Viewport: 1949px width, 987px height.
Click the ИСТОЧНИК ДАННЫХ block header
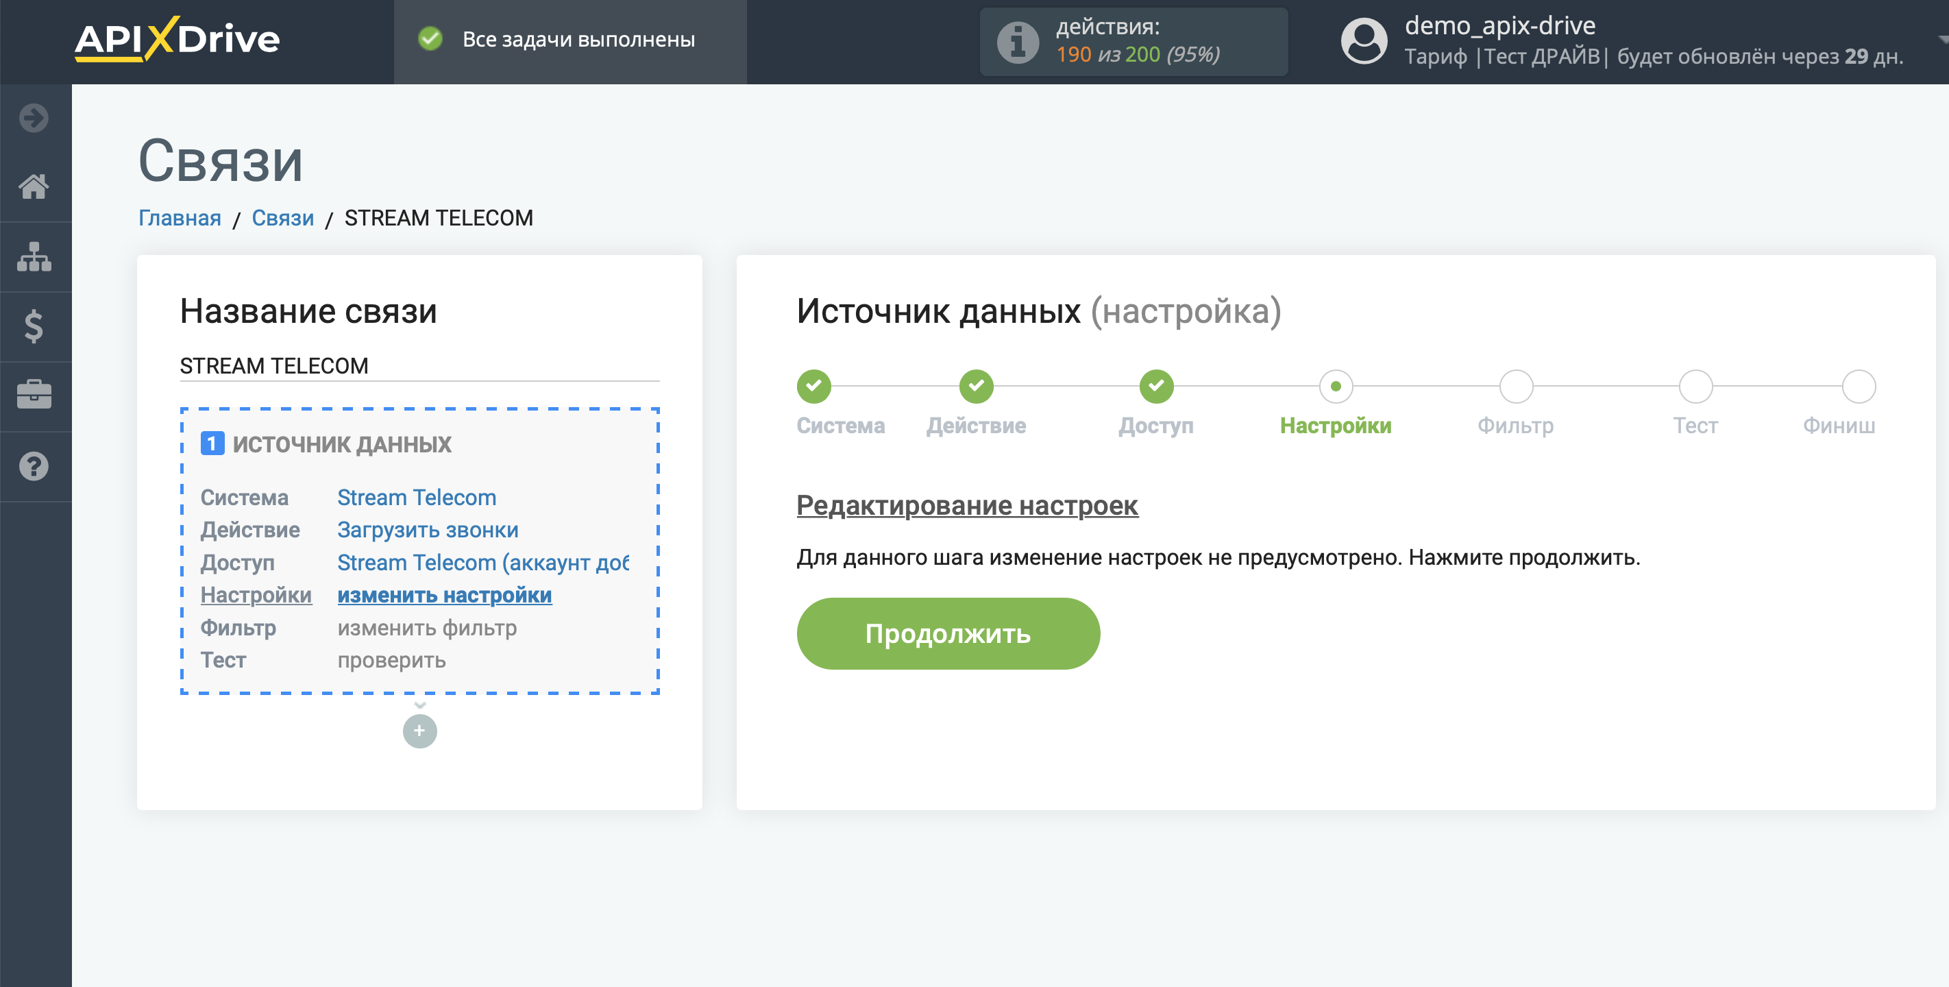[341, 443]
